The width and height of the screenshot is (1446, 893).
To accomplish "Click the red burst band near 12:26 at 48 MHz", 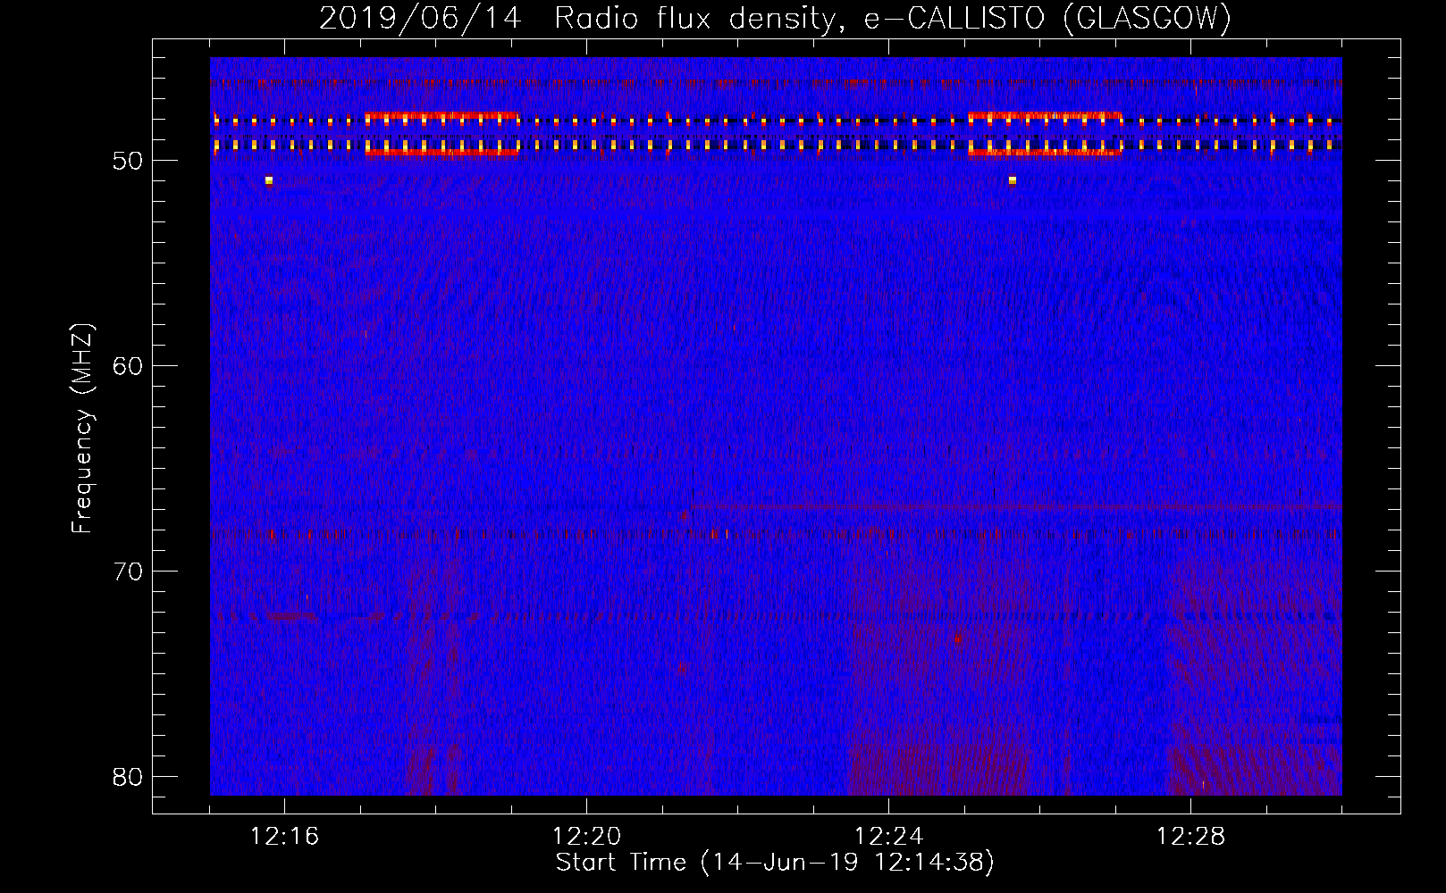I will [1045, 116].
